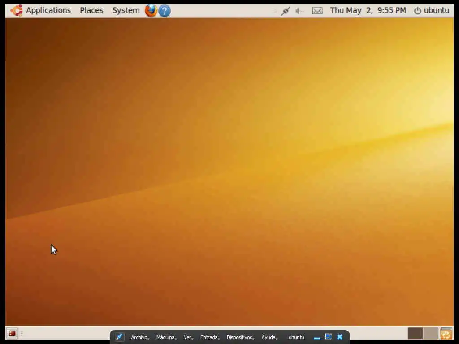Click the ubuntu VM name label

pos(296,337)
